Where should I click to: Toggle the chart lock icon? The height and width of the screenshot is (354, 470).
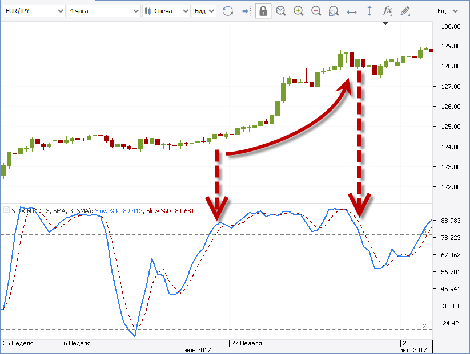pyautogui.click(x=263, y=11)
